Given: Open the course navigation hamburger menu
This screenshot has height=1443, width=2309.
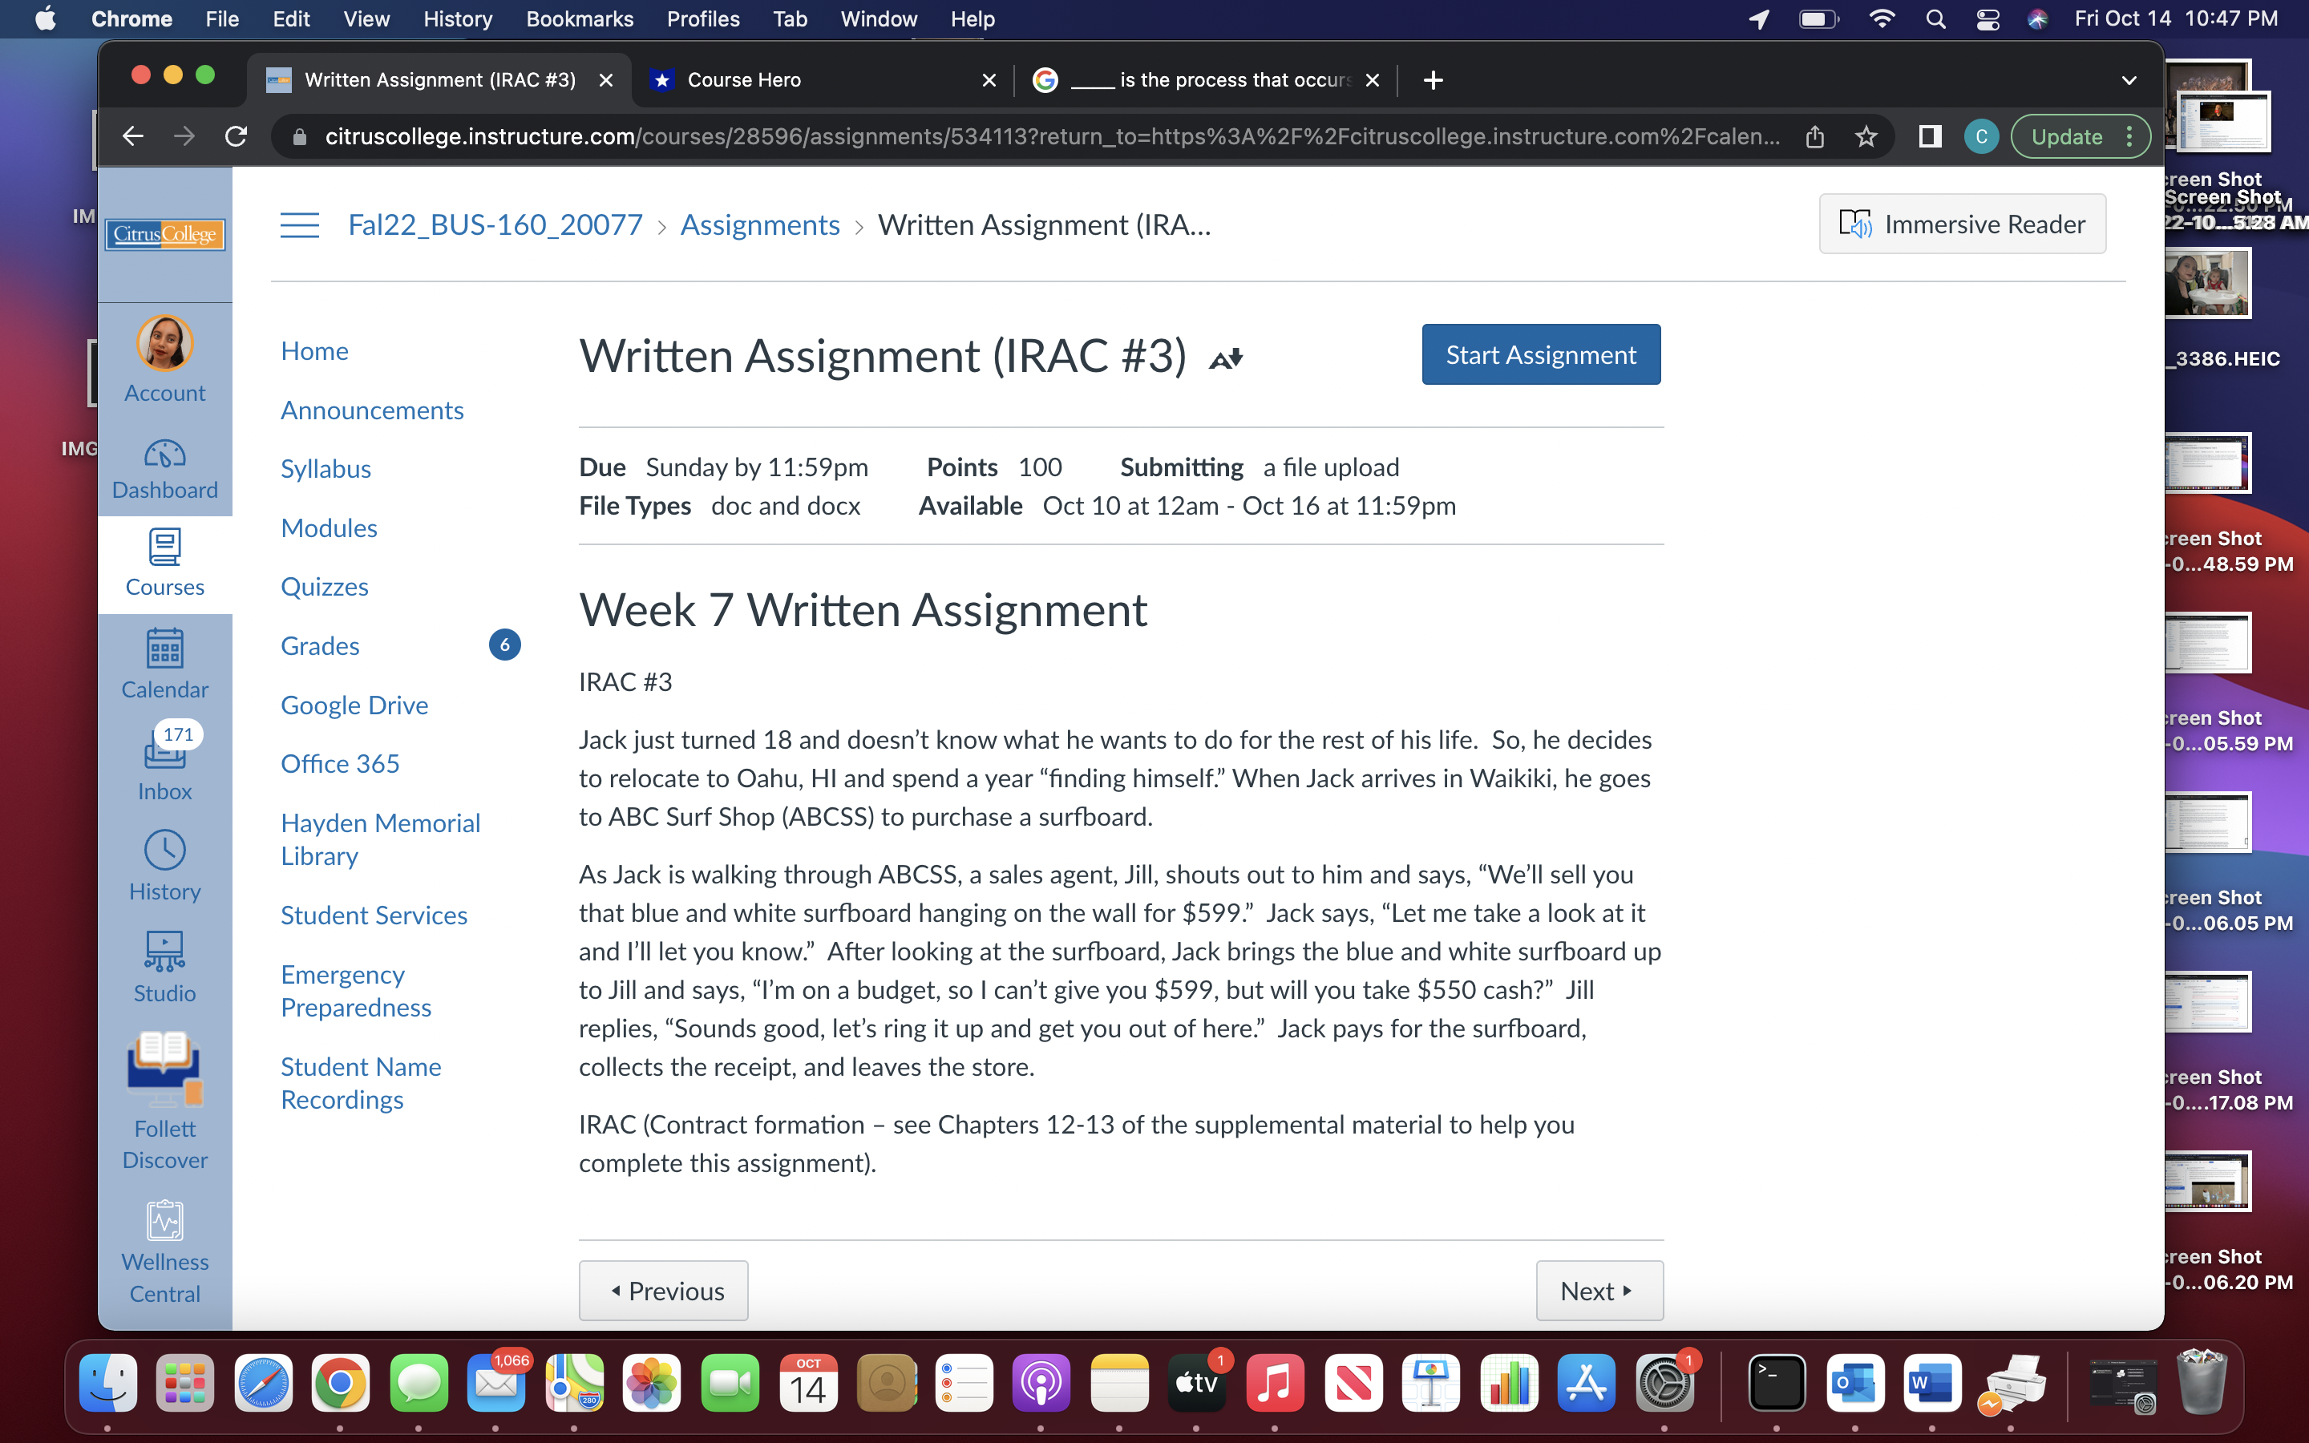Looking at the screenshot, I should pyautogui.click(x=298, y=224).
